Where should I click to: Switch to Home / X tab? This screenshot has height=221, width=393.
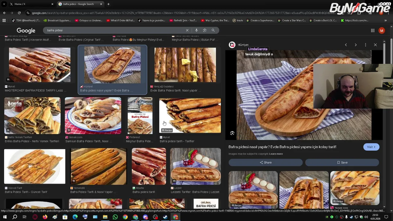coord(31,4)
